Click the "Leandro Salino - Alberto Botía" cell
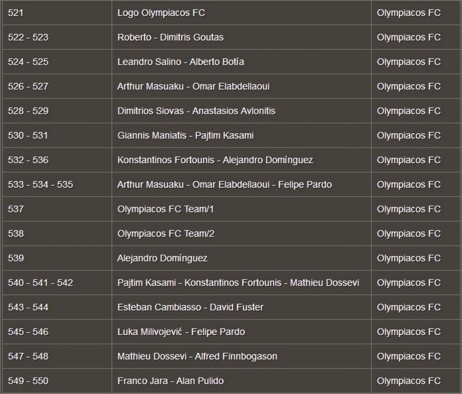 coord(181,62)
